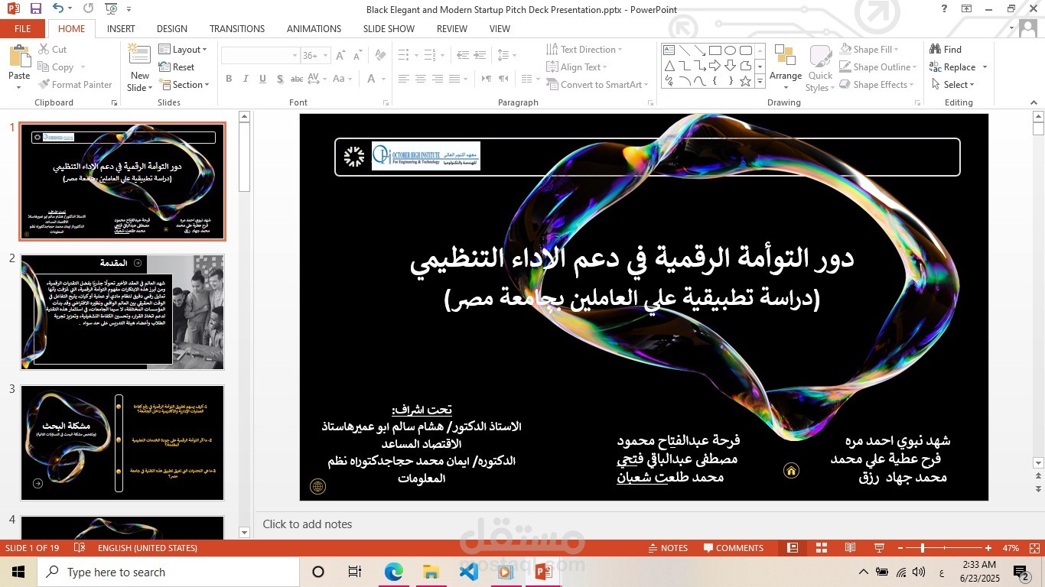This screenshot has width=1045, height=587.
Task: Open the Align Text dropdown
Action: pyautogui.click(x=578, y=66)
